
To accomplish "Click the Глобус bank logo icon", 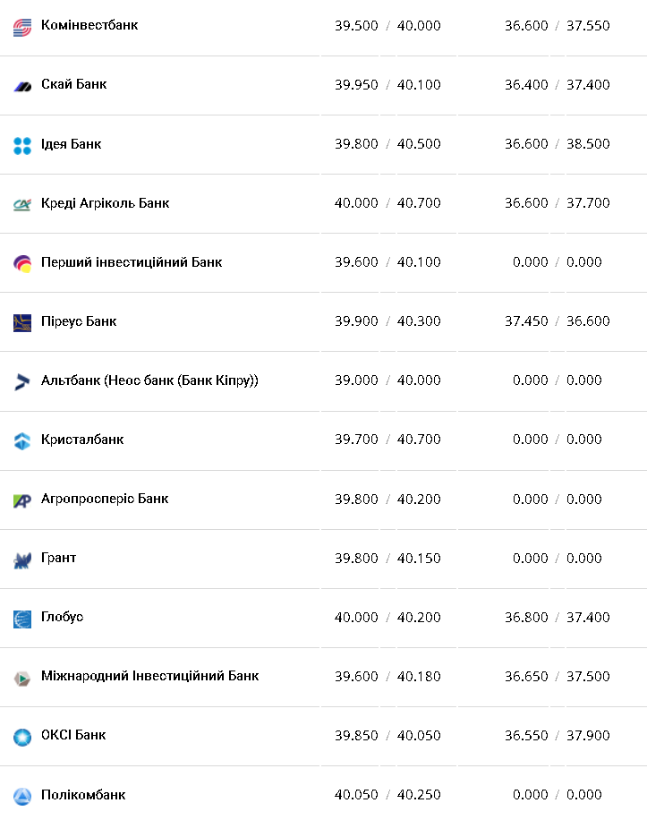I will tap(22, 619).
